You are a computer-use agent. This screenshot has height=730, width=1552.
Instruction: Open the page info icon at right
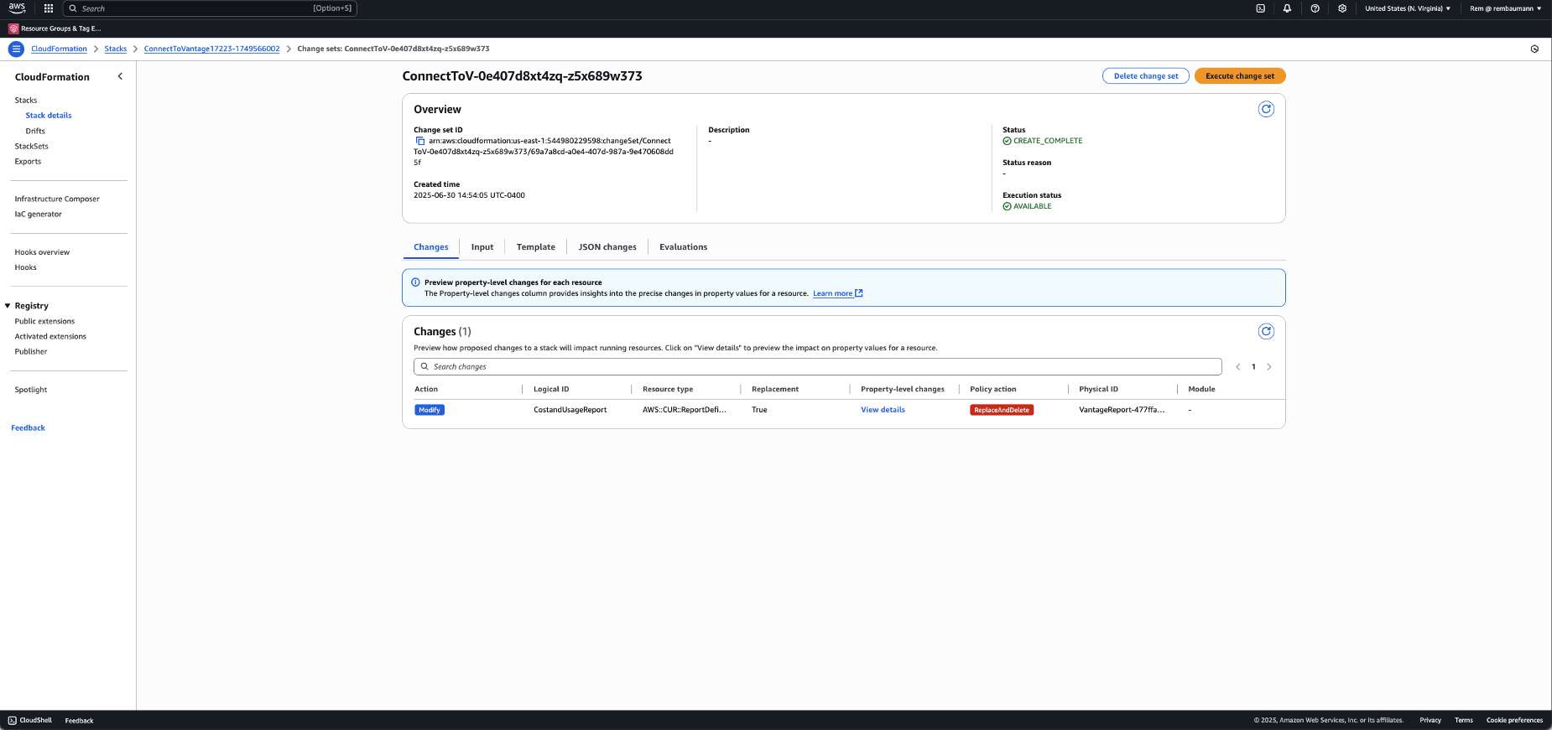tap(1534, 49)
